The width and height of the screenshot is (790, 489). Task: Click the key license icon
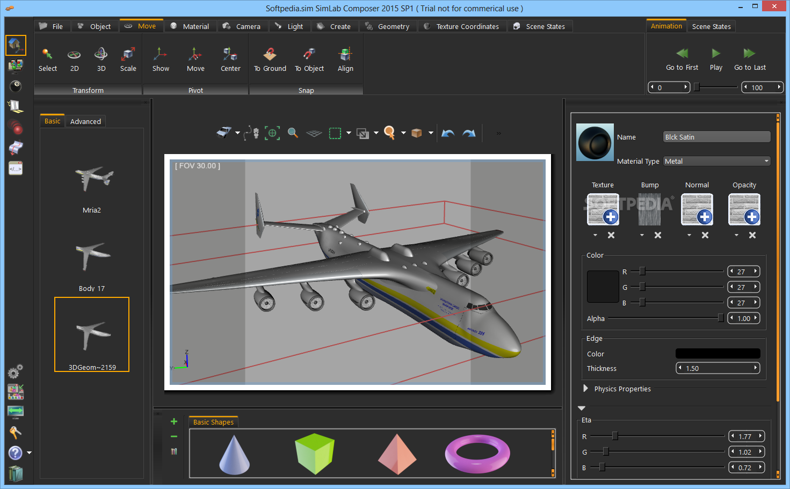[15, 433]
